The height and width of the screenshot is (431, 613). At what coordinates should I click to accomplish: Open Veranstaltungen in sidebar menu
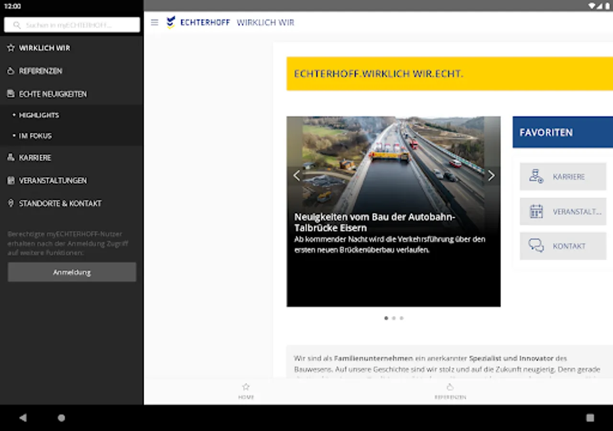(72, 181)
